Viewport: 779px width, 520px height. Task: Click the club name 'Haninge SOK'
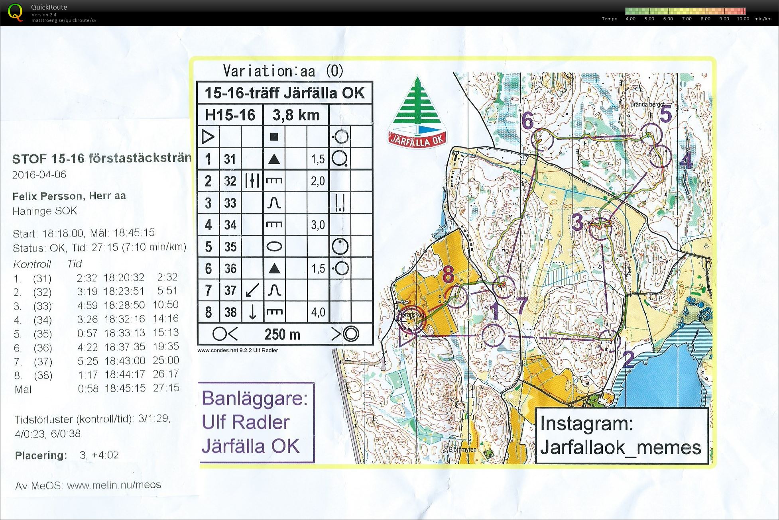[45, 211]
